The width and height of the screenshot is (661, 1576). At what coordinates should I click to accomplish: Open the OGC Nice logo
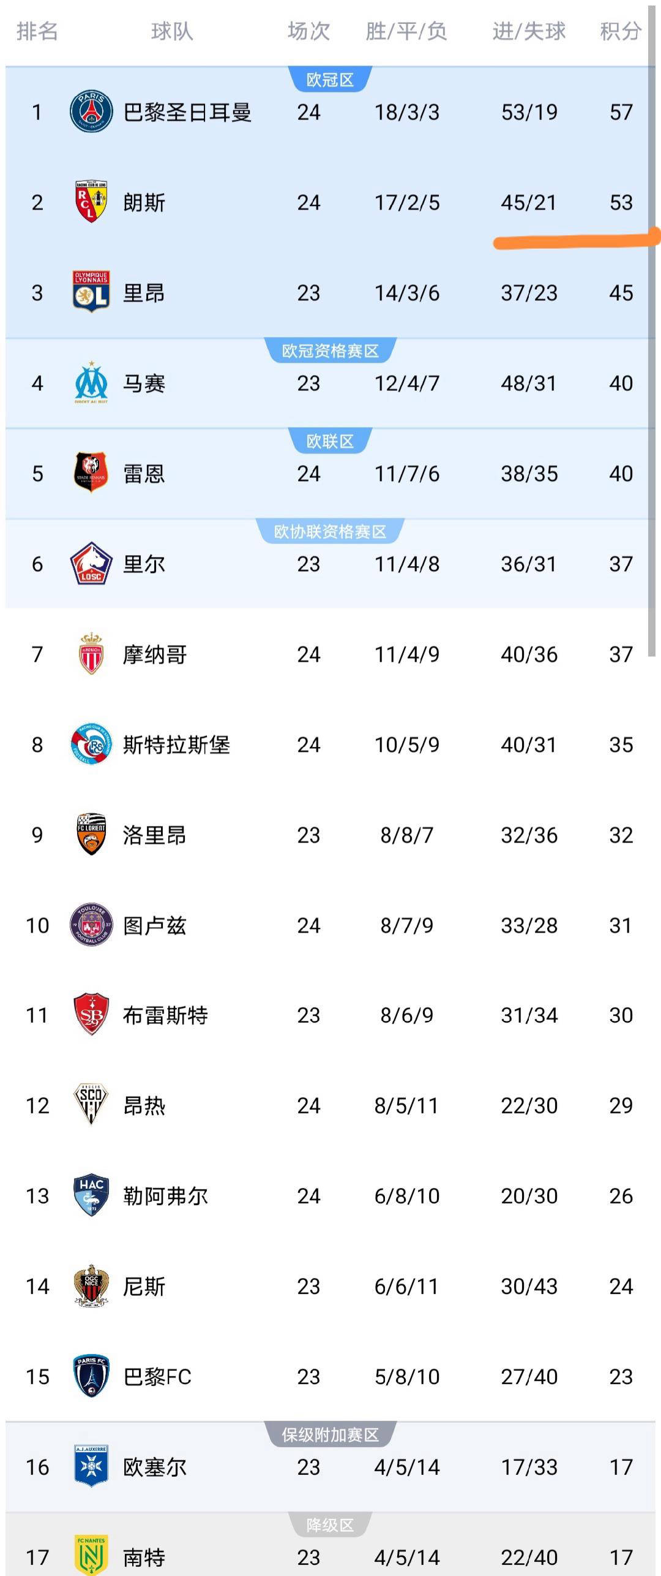click(x=91, y=1286)
